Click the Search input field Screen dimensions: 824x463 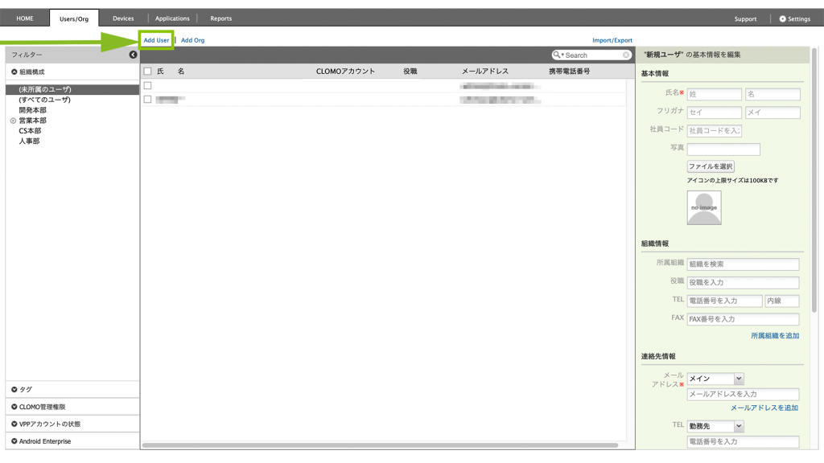click(x=593, y=55)
